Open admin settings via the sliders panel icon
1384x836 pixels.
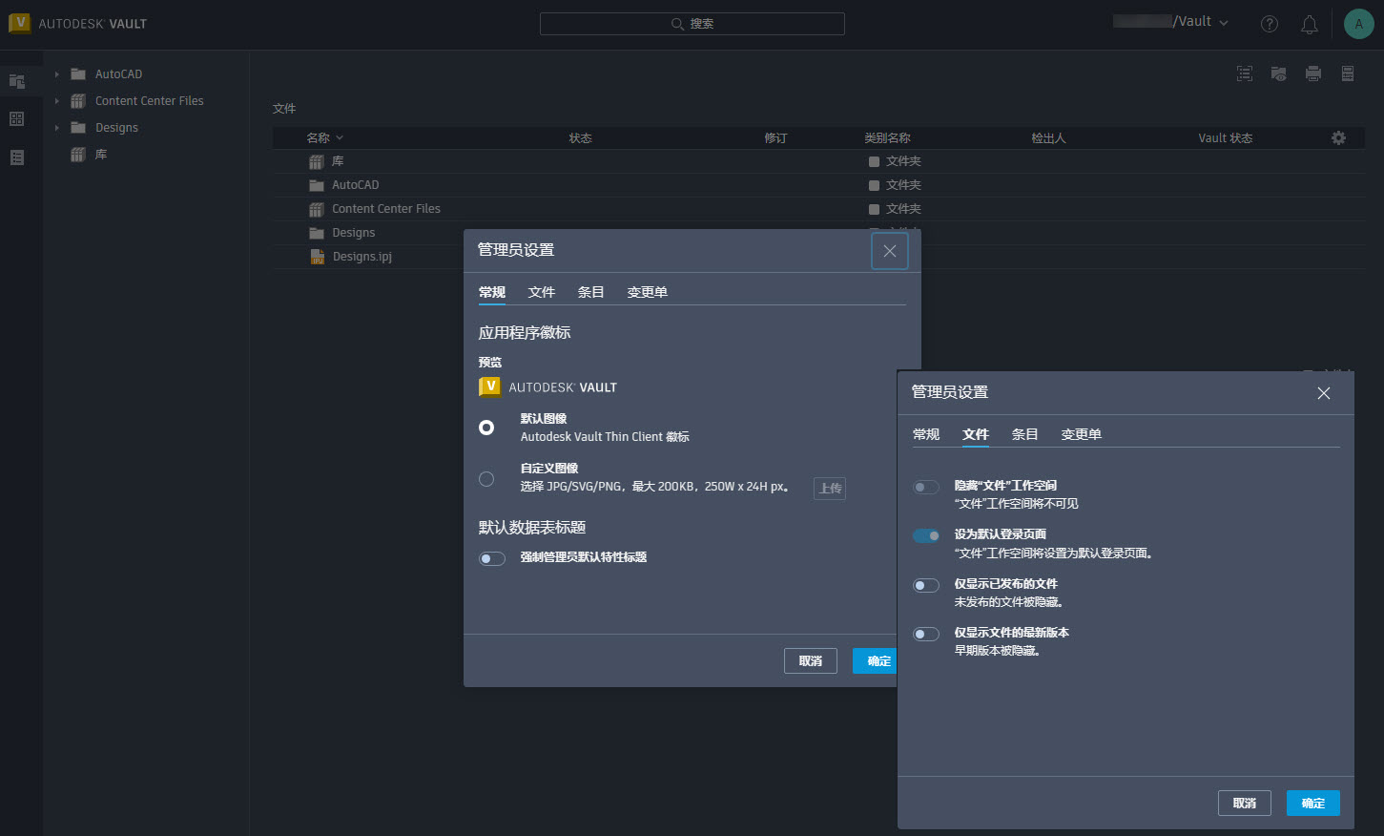tap(1348, 73)
